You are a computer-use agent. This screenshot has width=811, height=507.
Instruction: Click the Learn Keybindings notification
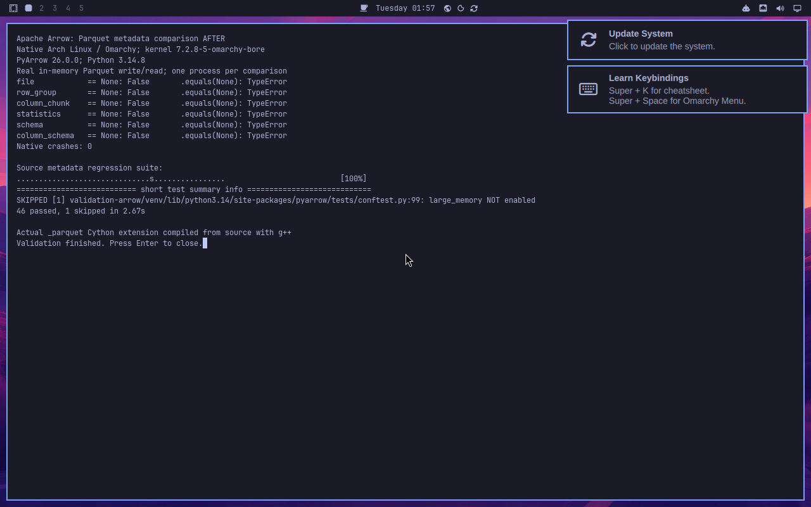[687, 89]
